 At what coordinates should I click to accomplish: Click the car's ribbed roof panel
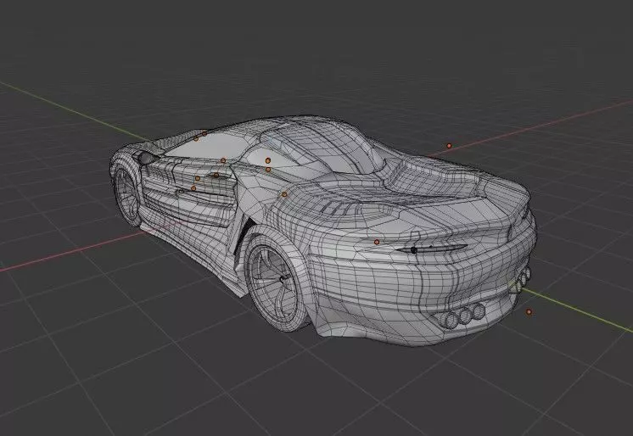[323, 143]
